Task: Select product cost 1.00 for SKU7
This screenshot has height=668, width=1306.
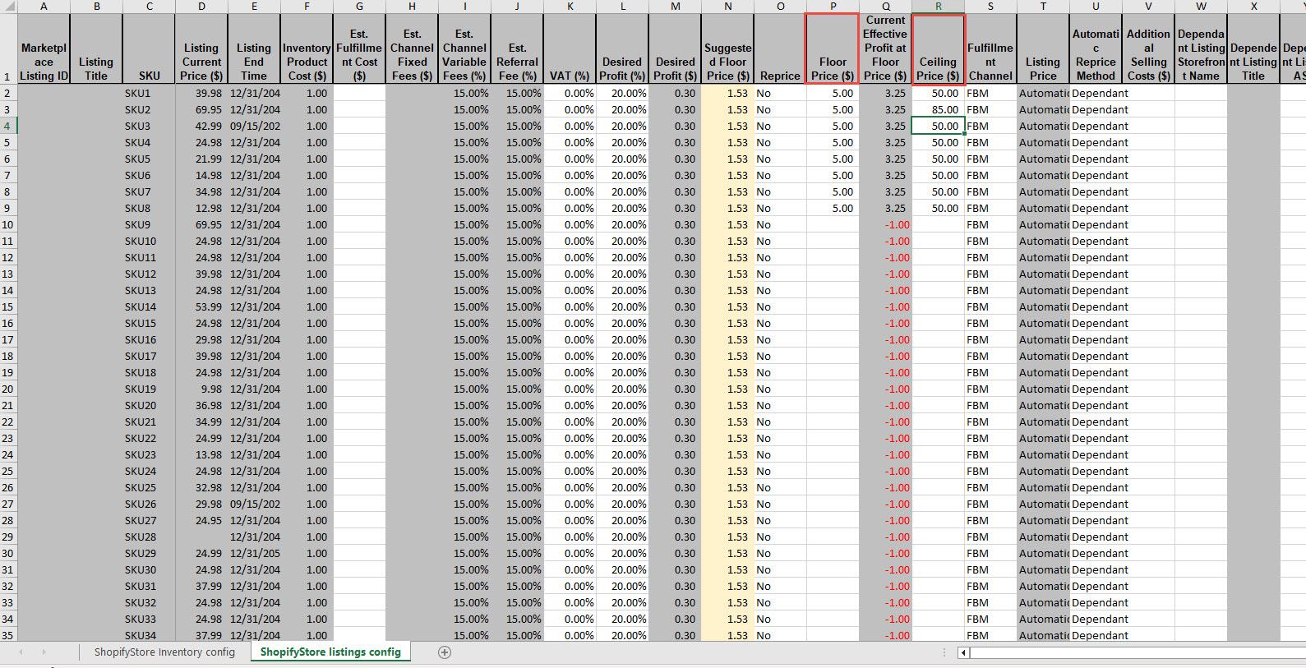Action: pyautogui.click(x=307, y=191)
